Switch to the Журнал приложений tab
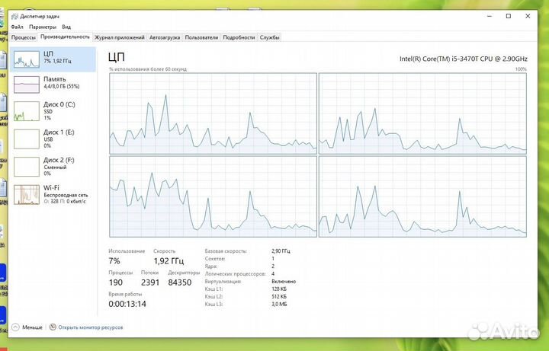The width and height of the screenshot is (549, 351). (x=120, y=37)
